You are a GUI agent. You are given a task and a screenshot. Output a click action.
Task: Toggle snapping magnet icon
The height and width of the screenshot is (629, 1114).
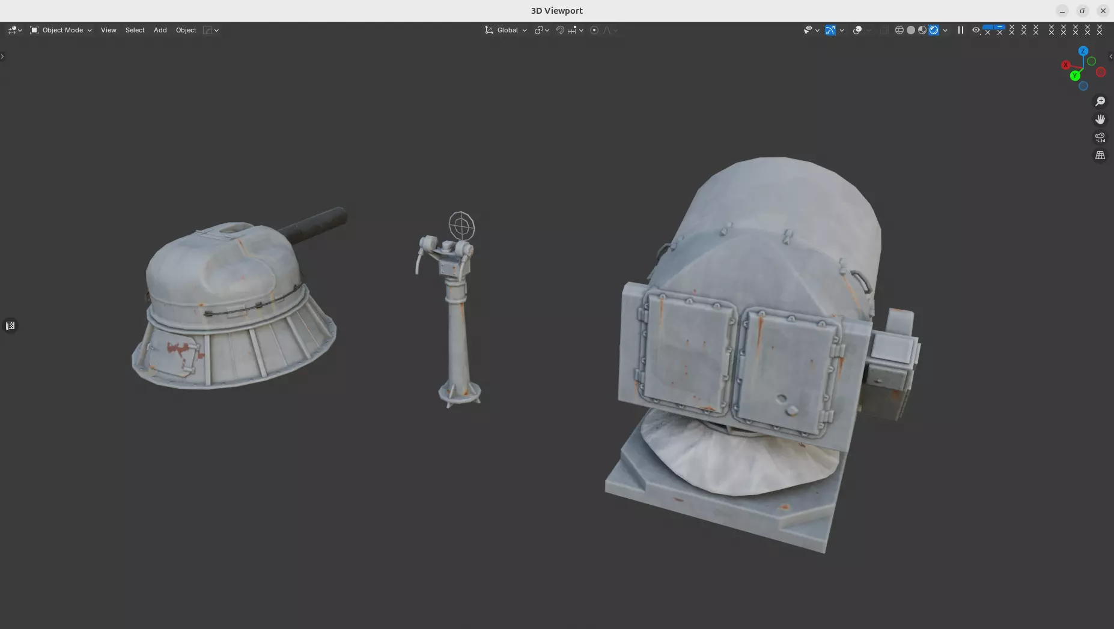tap(559, 30)
